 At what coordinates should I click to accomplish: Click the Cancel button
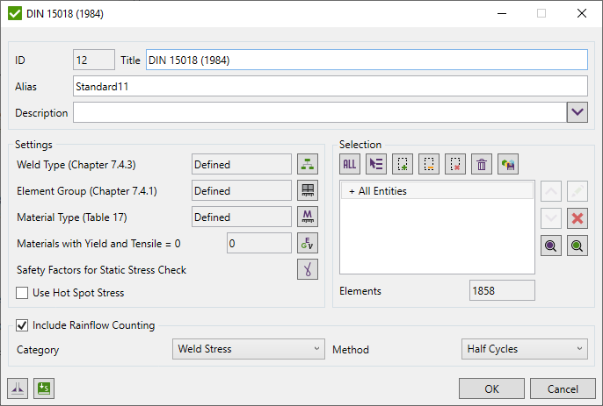point(563,388)
